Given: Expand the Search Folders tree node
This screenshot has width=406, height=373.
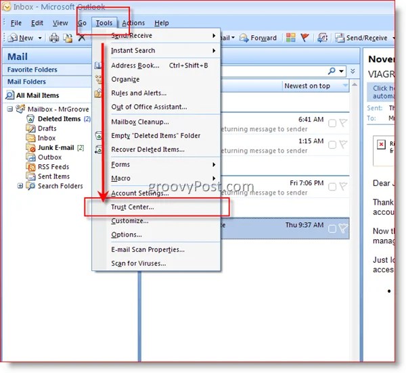Looking at the screenshot, I should pyautogui.click(x=20, y=186).
